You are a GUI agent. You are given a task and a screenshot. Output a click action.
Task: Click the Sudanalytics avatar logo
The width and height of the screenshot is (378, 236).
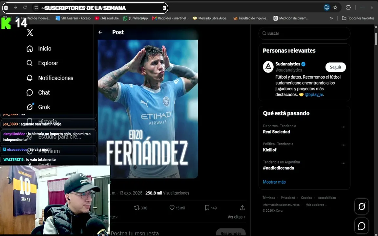[x=268, y=67]
